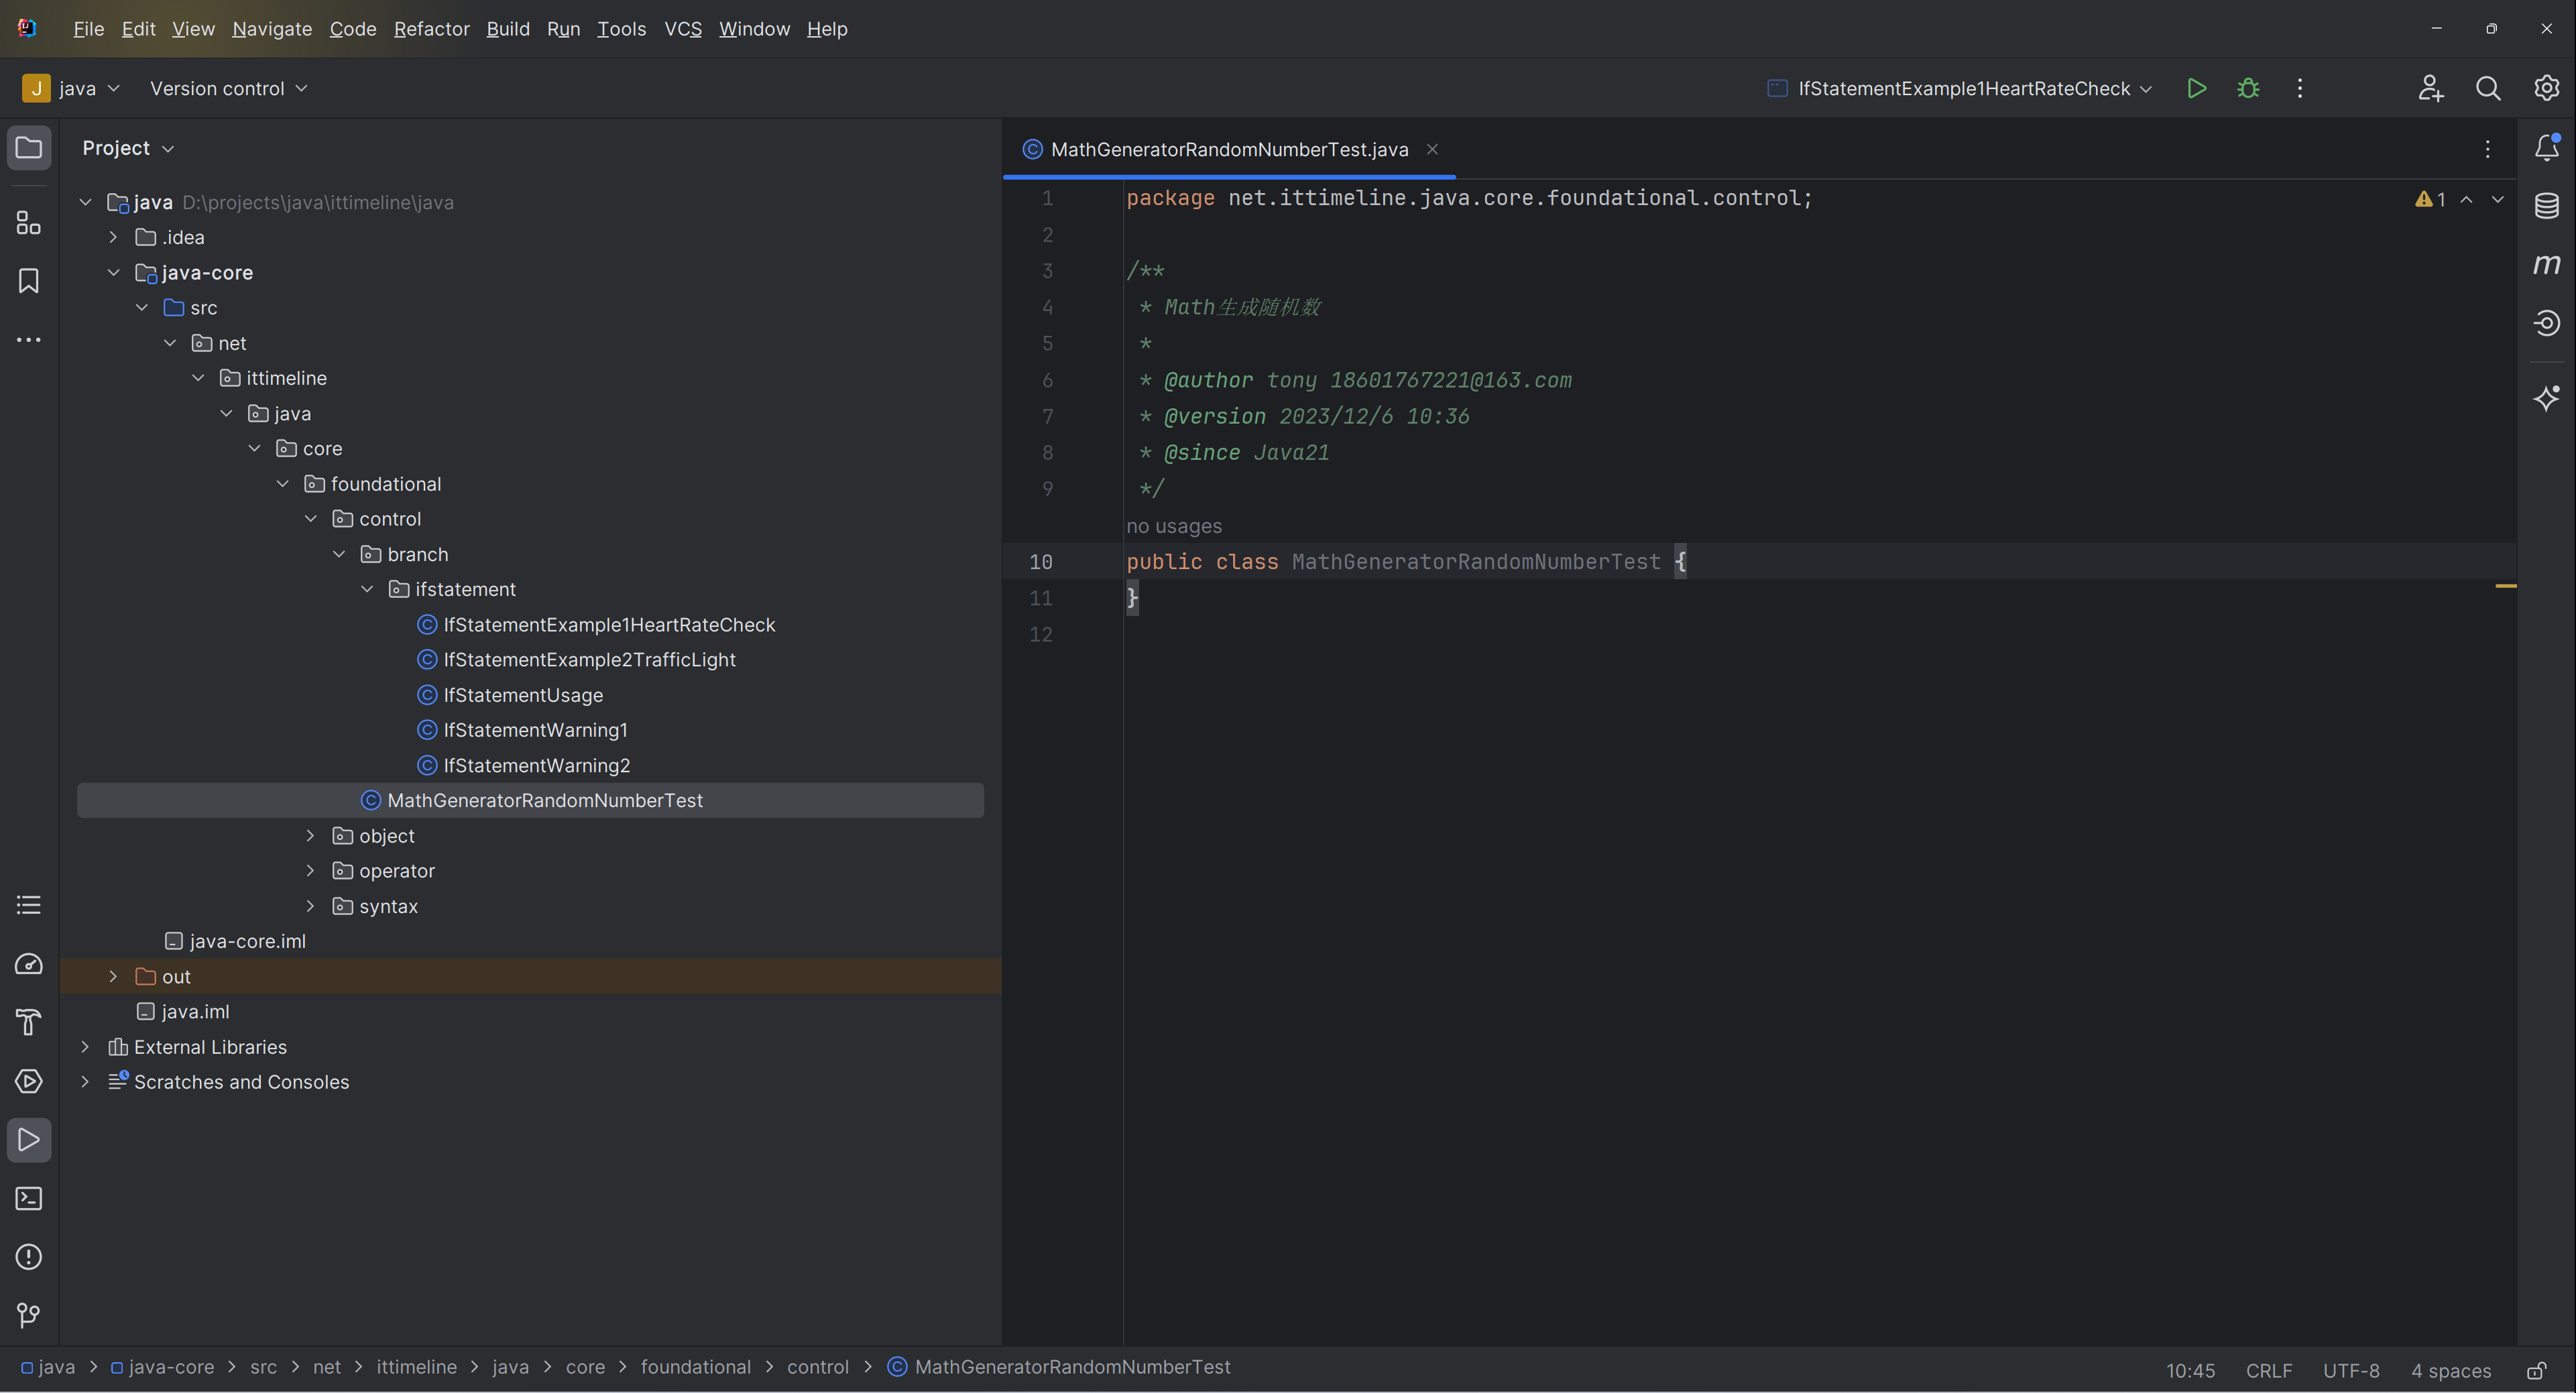This screenshot has width=2576, height=1393.
Task: Select IfStatementExample2TrafficLight class
Action: click(589, 659)
